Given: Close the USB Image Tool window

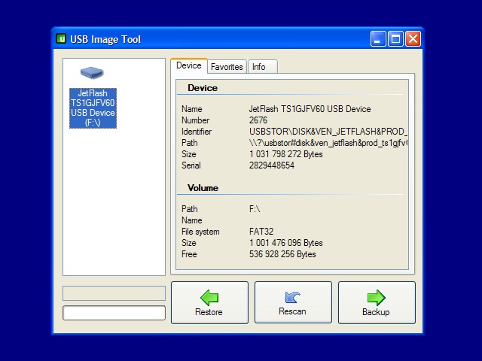Looking at the screenshot, I should coord(413,39).
